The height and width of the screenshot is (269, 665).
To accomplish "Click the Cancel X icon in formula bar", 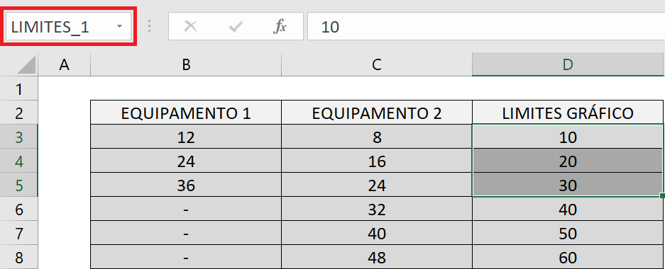I will tap(190, 27).
